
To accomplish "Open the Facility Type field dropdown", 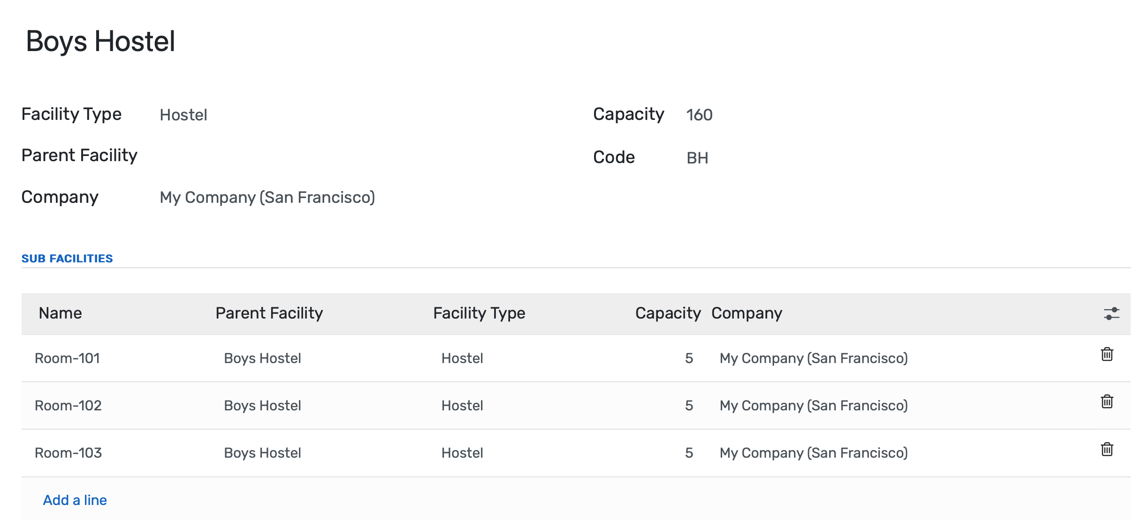I will 184,115.
